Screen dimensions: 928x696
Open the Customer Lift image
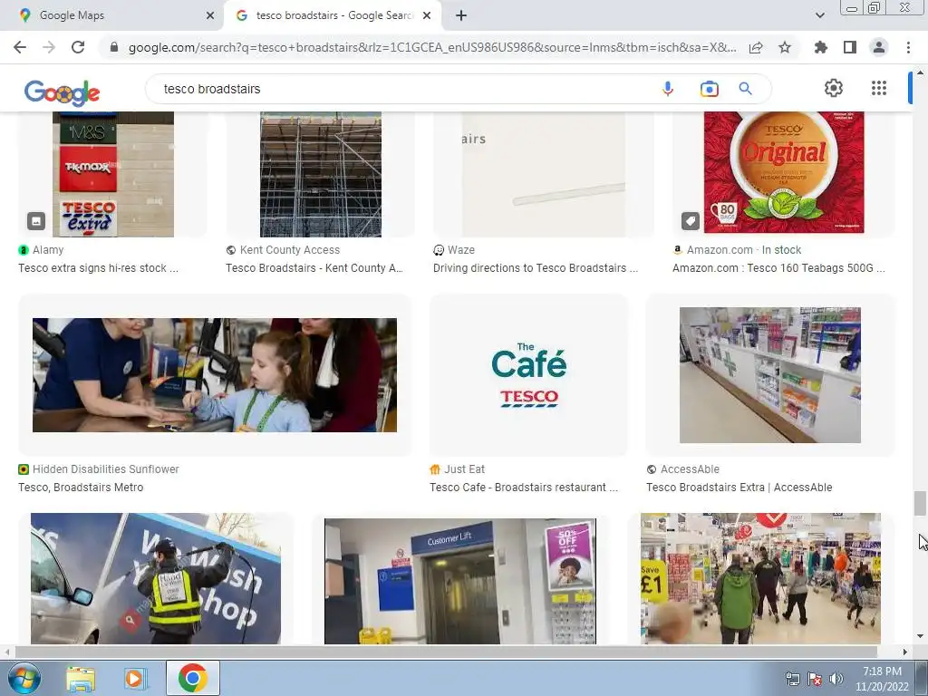pos(459,581)
